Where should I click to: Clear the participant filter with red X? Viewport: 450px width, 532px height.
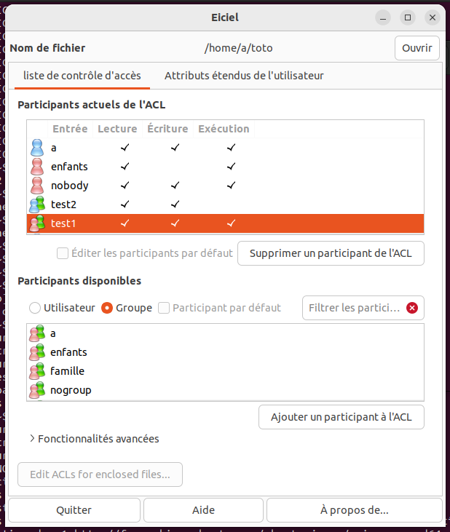pyautogui.click(x=412, y=308)
